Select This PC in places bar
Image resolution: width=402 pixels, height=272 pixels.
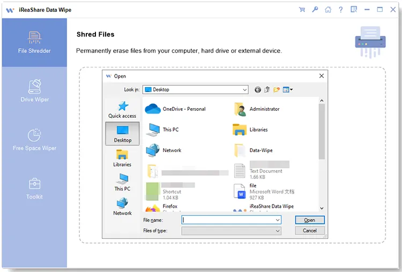point(122,183)
